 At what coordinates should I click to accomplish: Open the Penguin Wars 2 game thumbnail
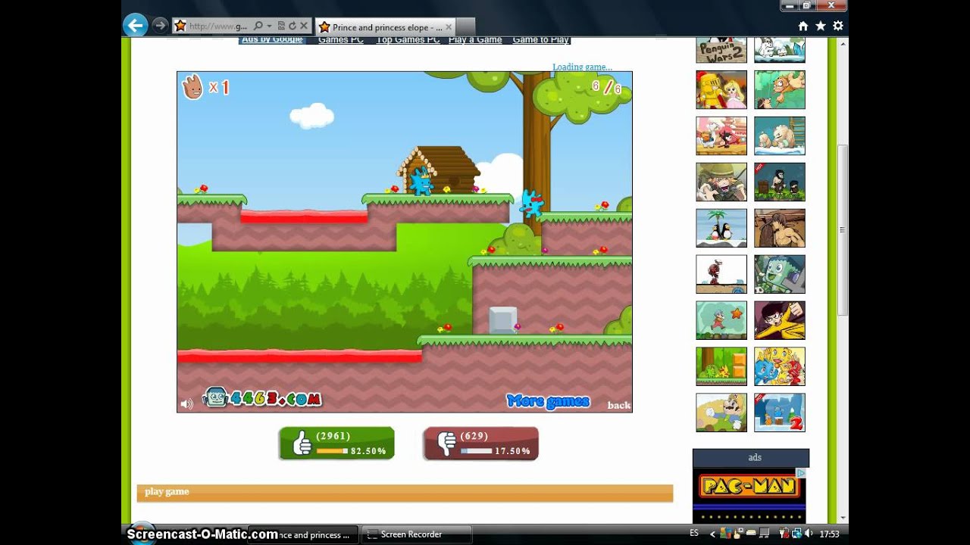pyautogui.click(x=721, y=50)
